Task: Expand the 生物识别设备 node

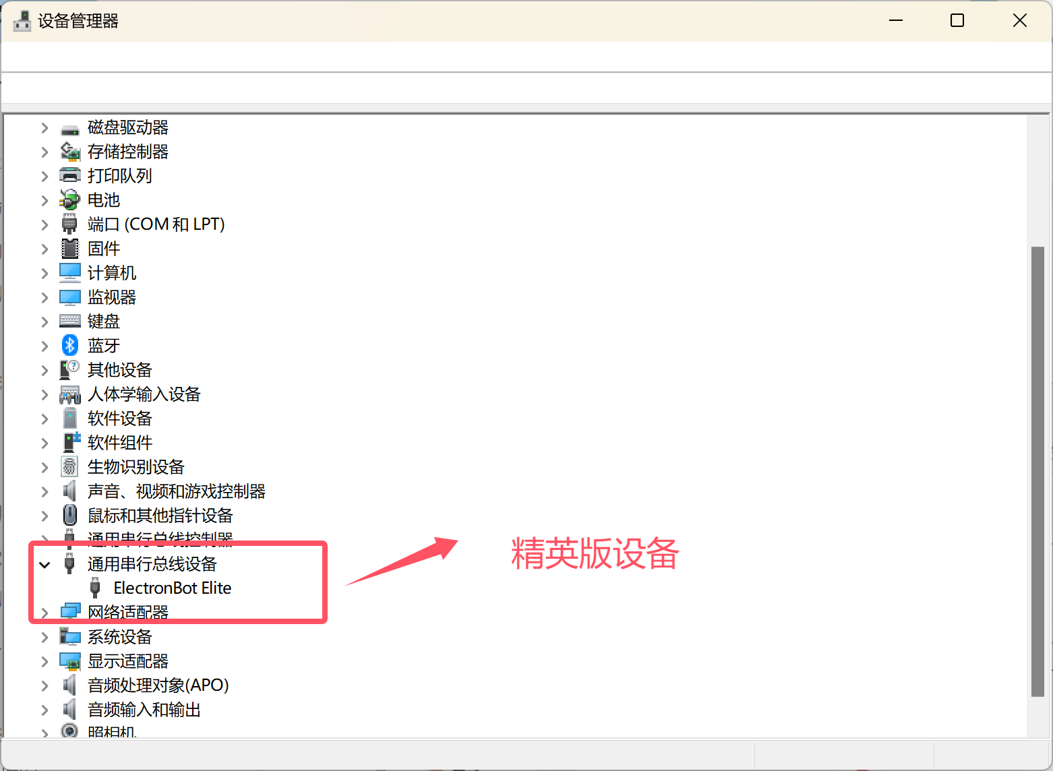Action: [44, 468]
